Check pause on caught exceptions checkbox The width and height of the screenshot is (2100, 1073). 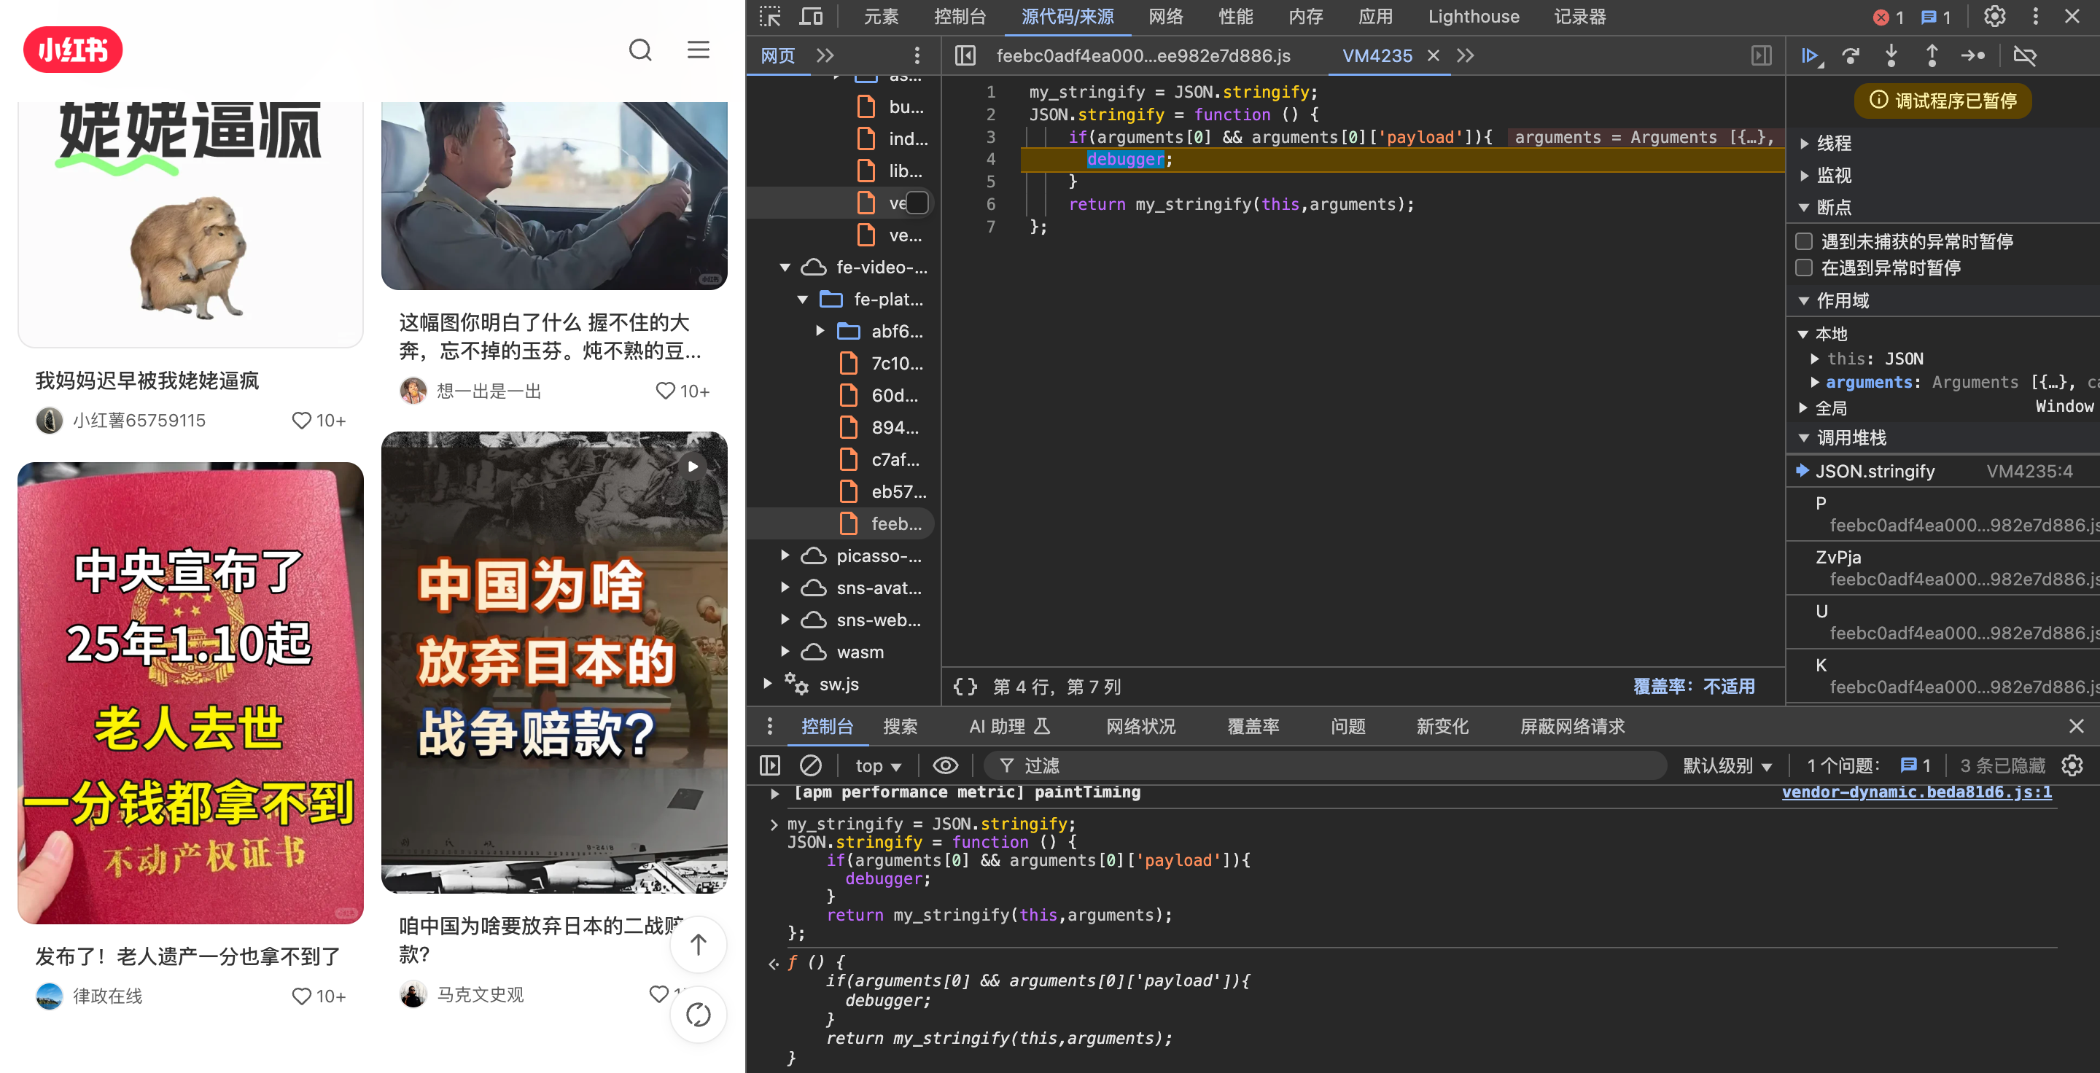point(1804,268)
